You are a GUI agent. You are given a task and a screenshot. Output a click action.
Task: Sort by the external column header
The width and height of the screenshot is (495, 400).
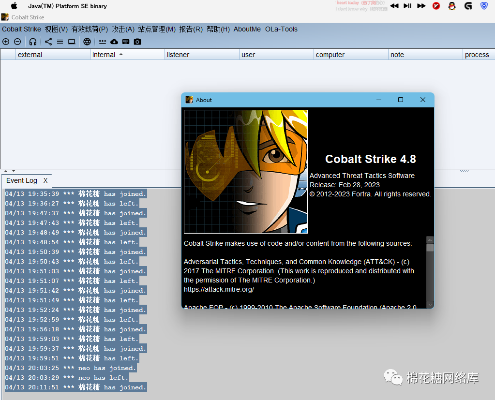point(53,55)
